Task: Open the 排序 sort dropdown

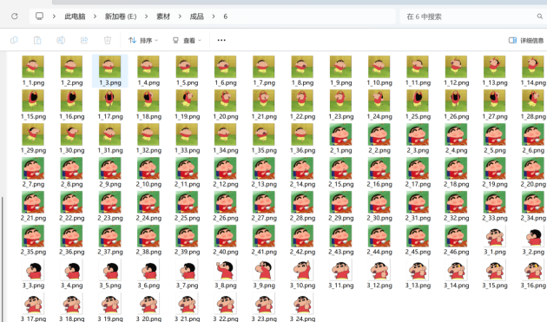Action: click(143, 41)
